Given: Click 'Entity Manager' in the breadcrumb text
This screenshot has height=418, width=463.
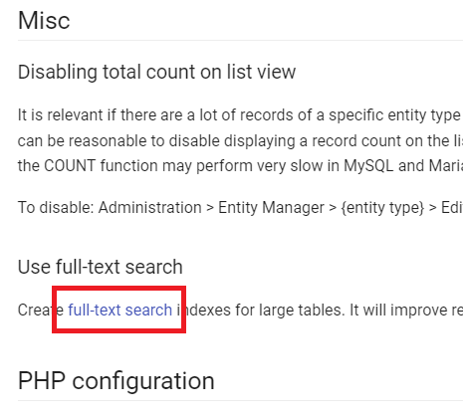Looking at the screenshot, I should (271, 208).
